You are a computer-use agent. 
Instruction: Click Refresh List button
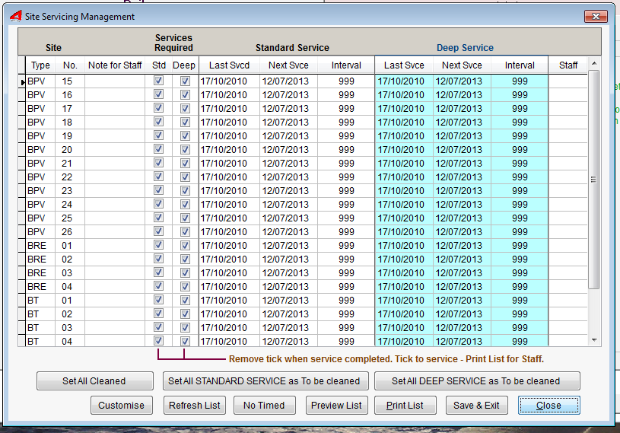(x=195, y=406)
